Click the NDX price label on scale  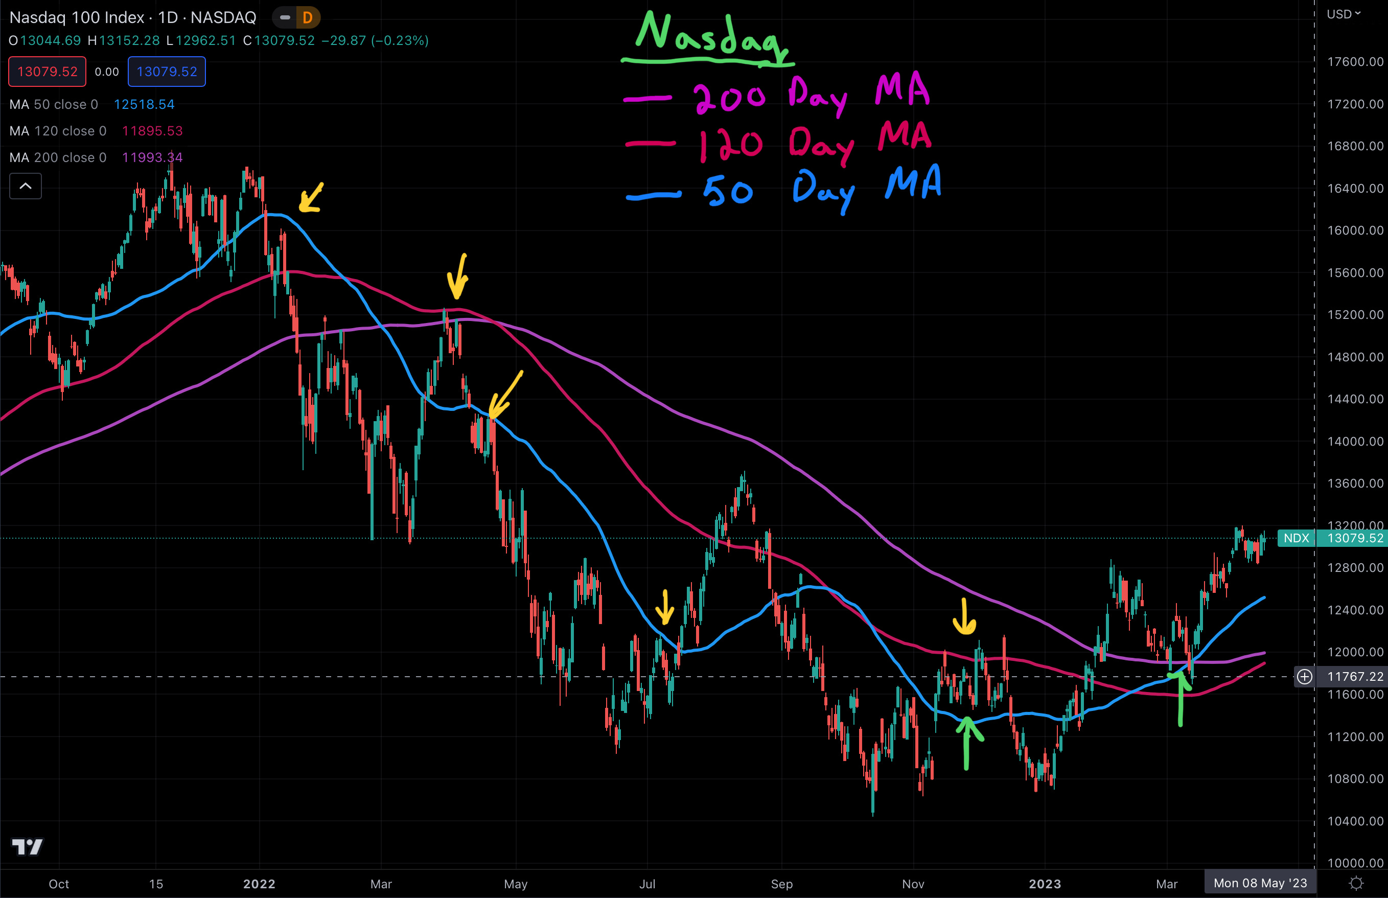pyautogui.click(x=1297, y=538)
